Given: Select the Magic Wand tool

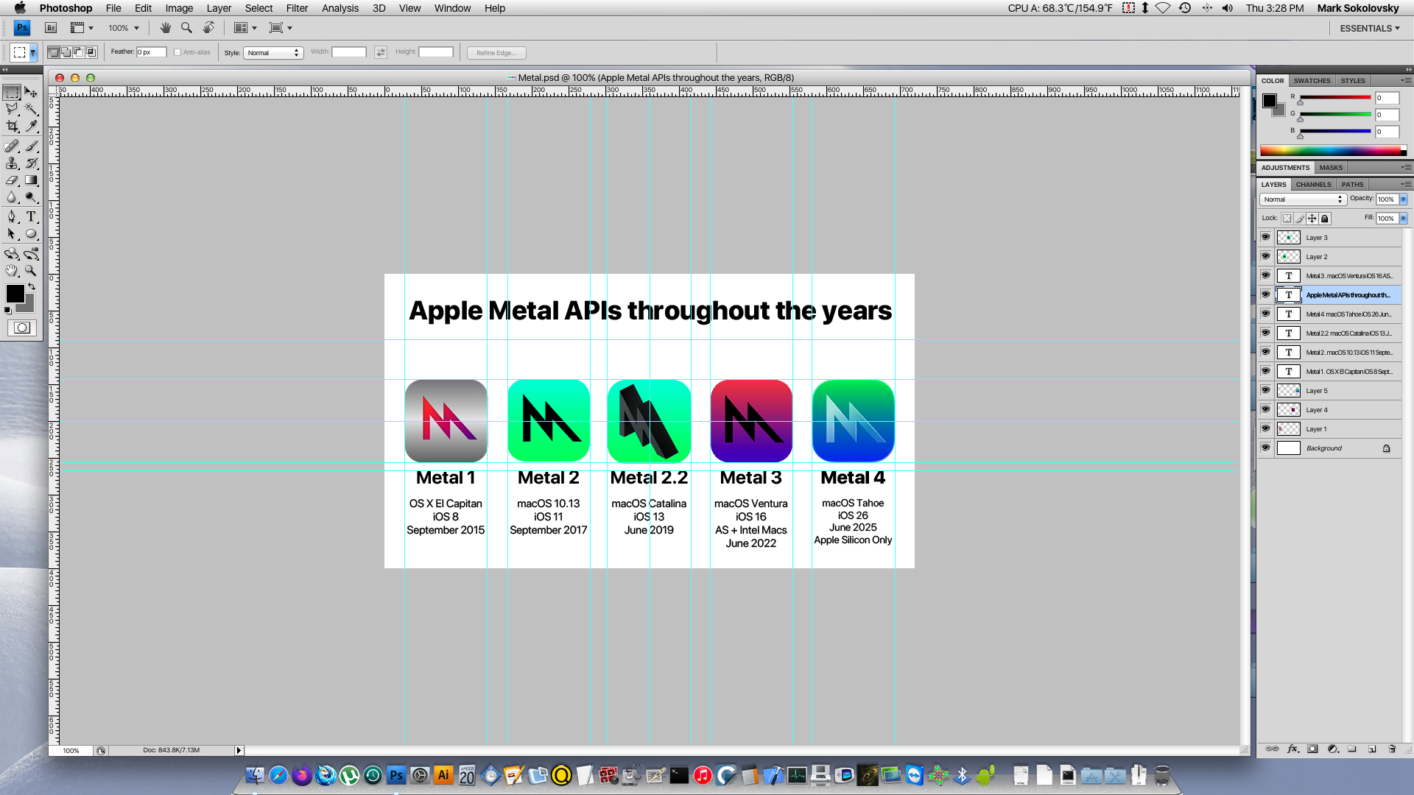Looking at the screenshot, I should click(31, 109).
